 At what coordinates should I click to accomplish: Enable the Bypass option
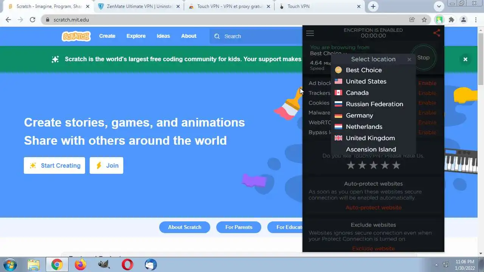pos(427,132)
